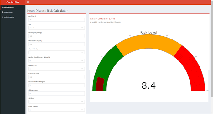Click the heart icon beside Risk Prediction
Screen dimensions: 213x114
pos(3,7)
